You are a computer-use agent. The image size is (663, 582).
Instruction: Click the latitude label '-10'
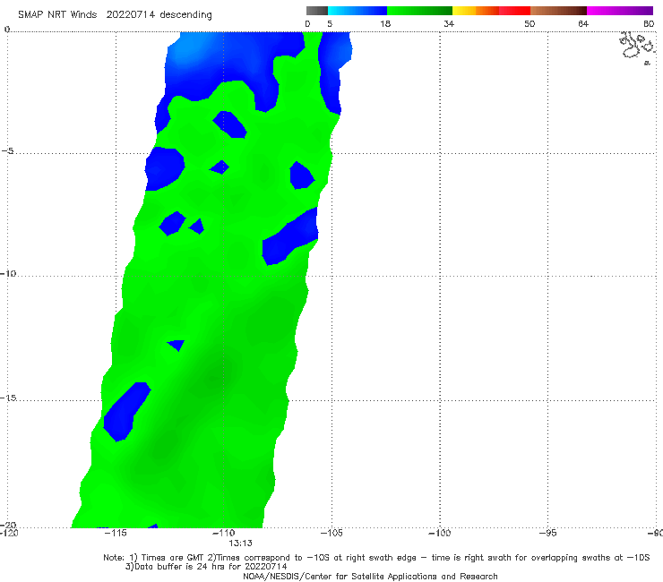tap(8, 273)
